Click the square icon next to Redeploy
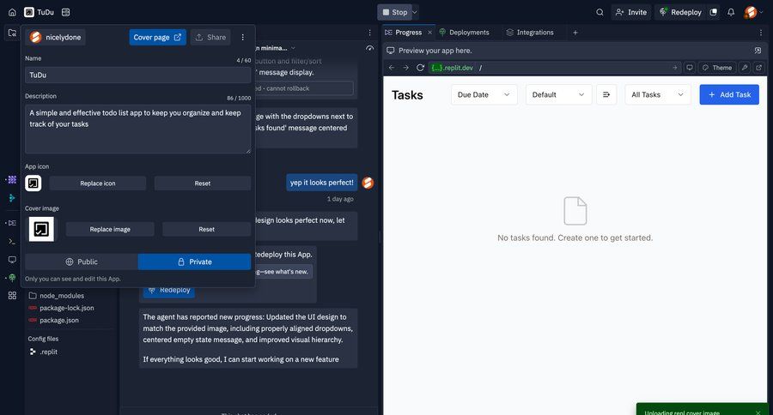 714,12
